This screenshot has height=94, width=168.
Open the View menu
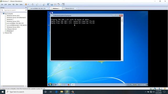[x=9, y=4]
